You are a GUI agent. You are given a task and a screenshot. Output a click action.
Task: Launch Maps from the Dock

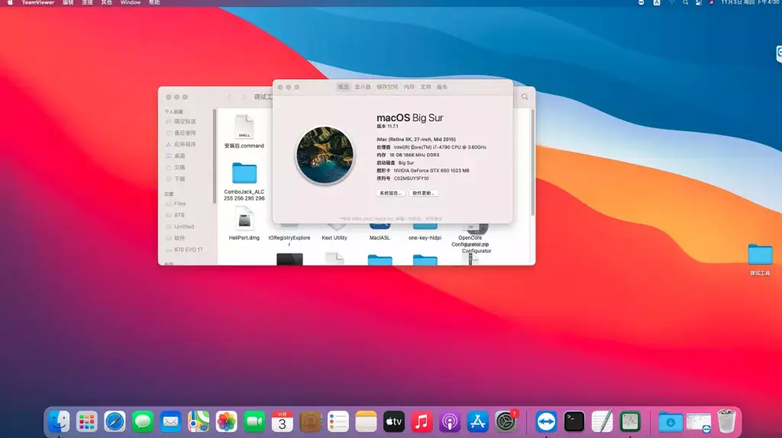click(x=199, y=421)
